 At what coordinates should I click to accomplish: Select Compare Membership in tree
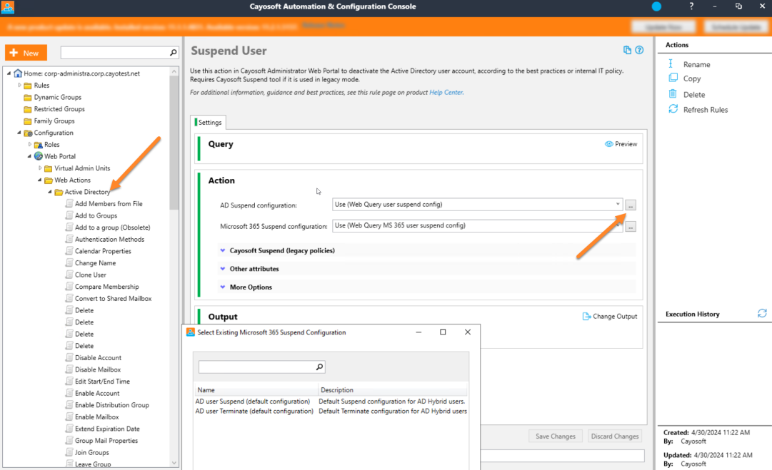click(x=107, y=287)
